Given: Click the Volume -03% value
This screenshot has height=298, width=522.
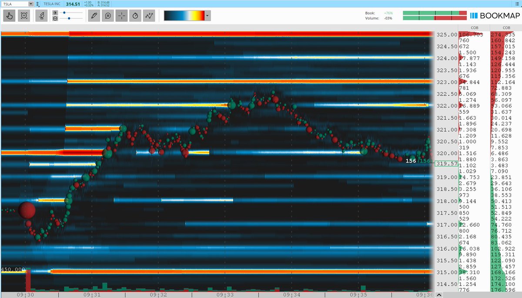Looking at the screenshot, I should pos(388,18).
